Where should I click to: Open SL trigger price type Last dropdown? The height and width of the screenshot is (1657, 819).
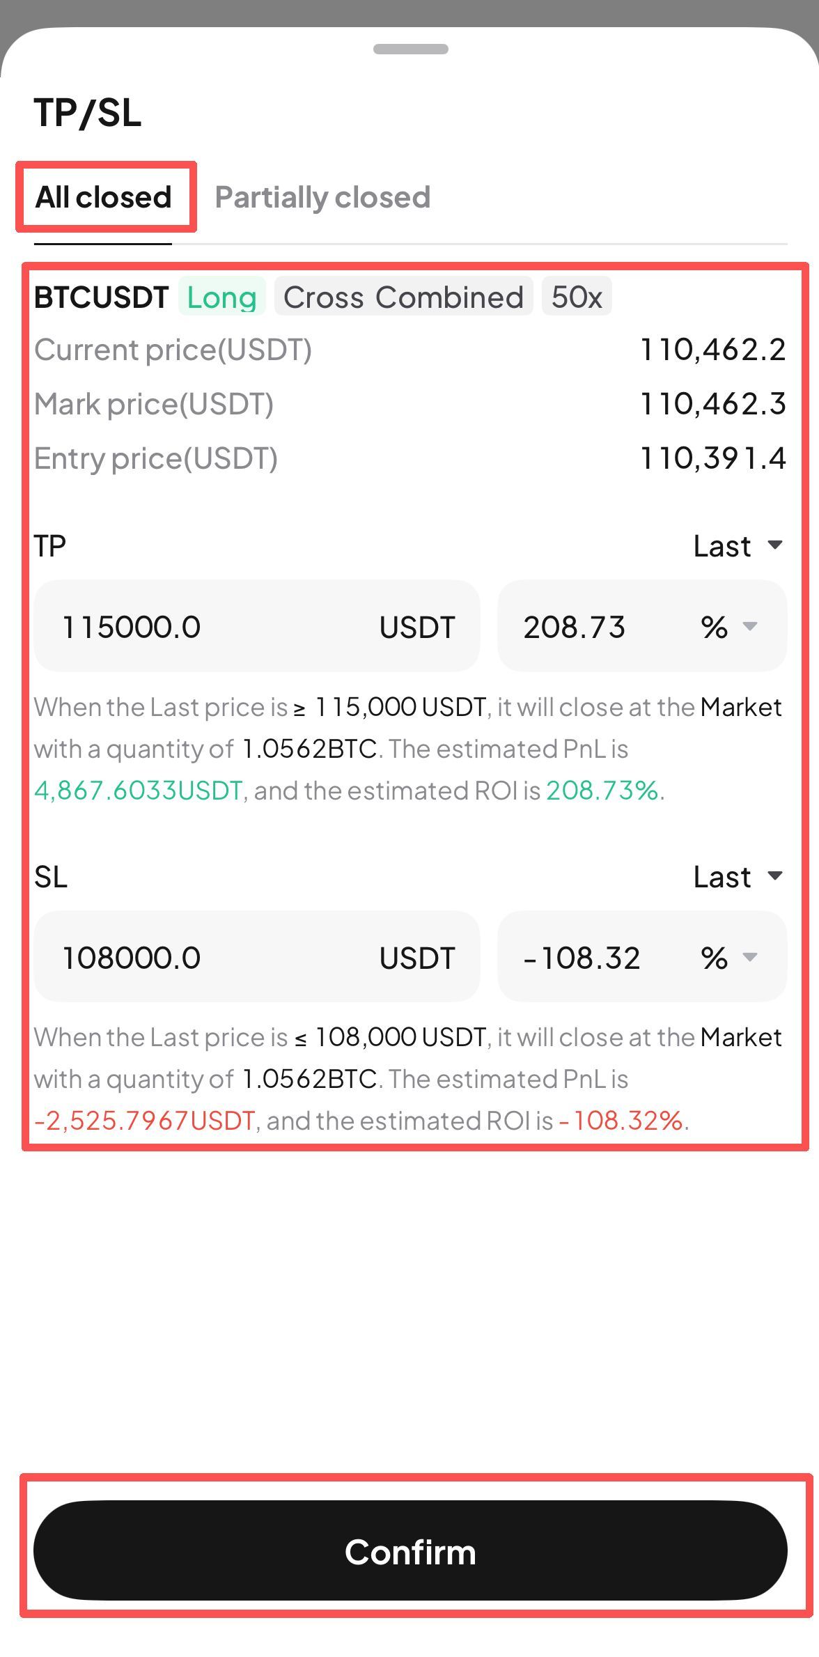pyautogui.click(x=738, y=876)
